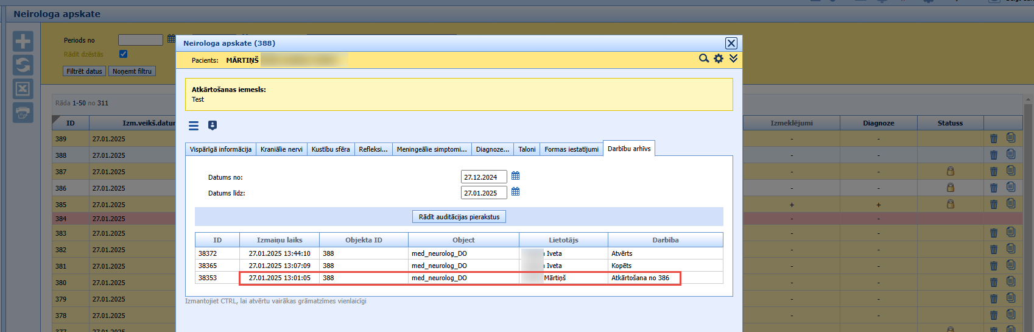
Task: Open the Datums no calendar picker
Action: click(x=516, y=176)
